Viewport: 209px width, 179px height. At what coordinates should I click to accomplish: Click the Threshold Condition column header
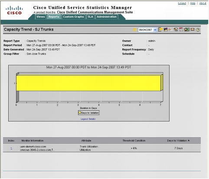click(134, 141)
